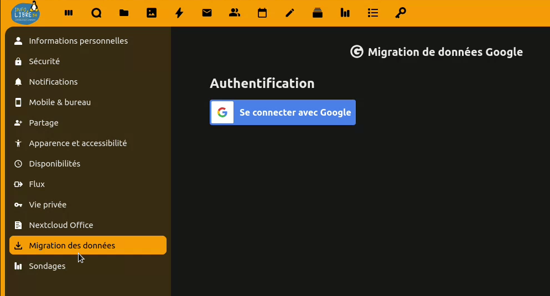
Task: Open the Deck stacked cards icon
Action: [x=318, y=13]
